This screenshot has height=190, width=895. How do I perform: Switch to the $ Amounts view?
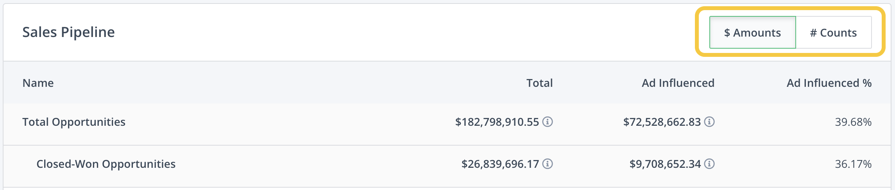(753, 32)
